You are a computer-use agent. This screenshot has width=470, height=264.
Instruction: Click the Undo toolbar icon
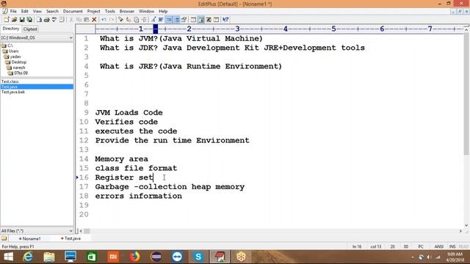click(104, 20)
